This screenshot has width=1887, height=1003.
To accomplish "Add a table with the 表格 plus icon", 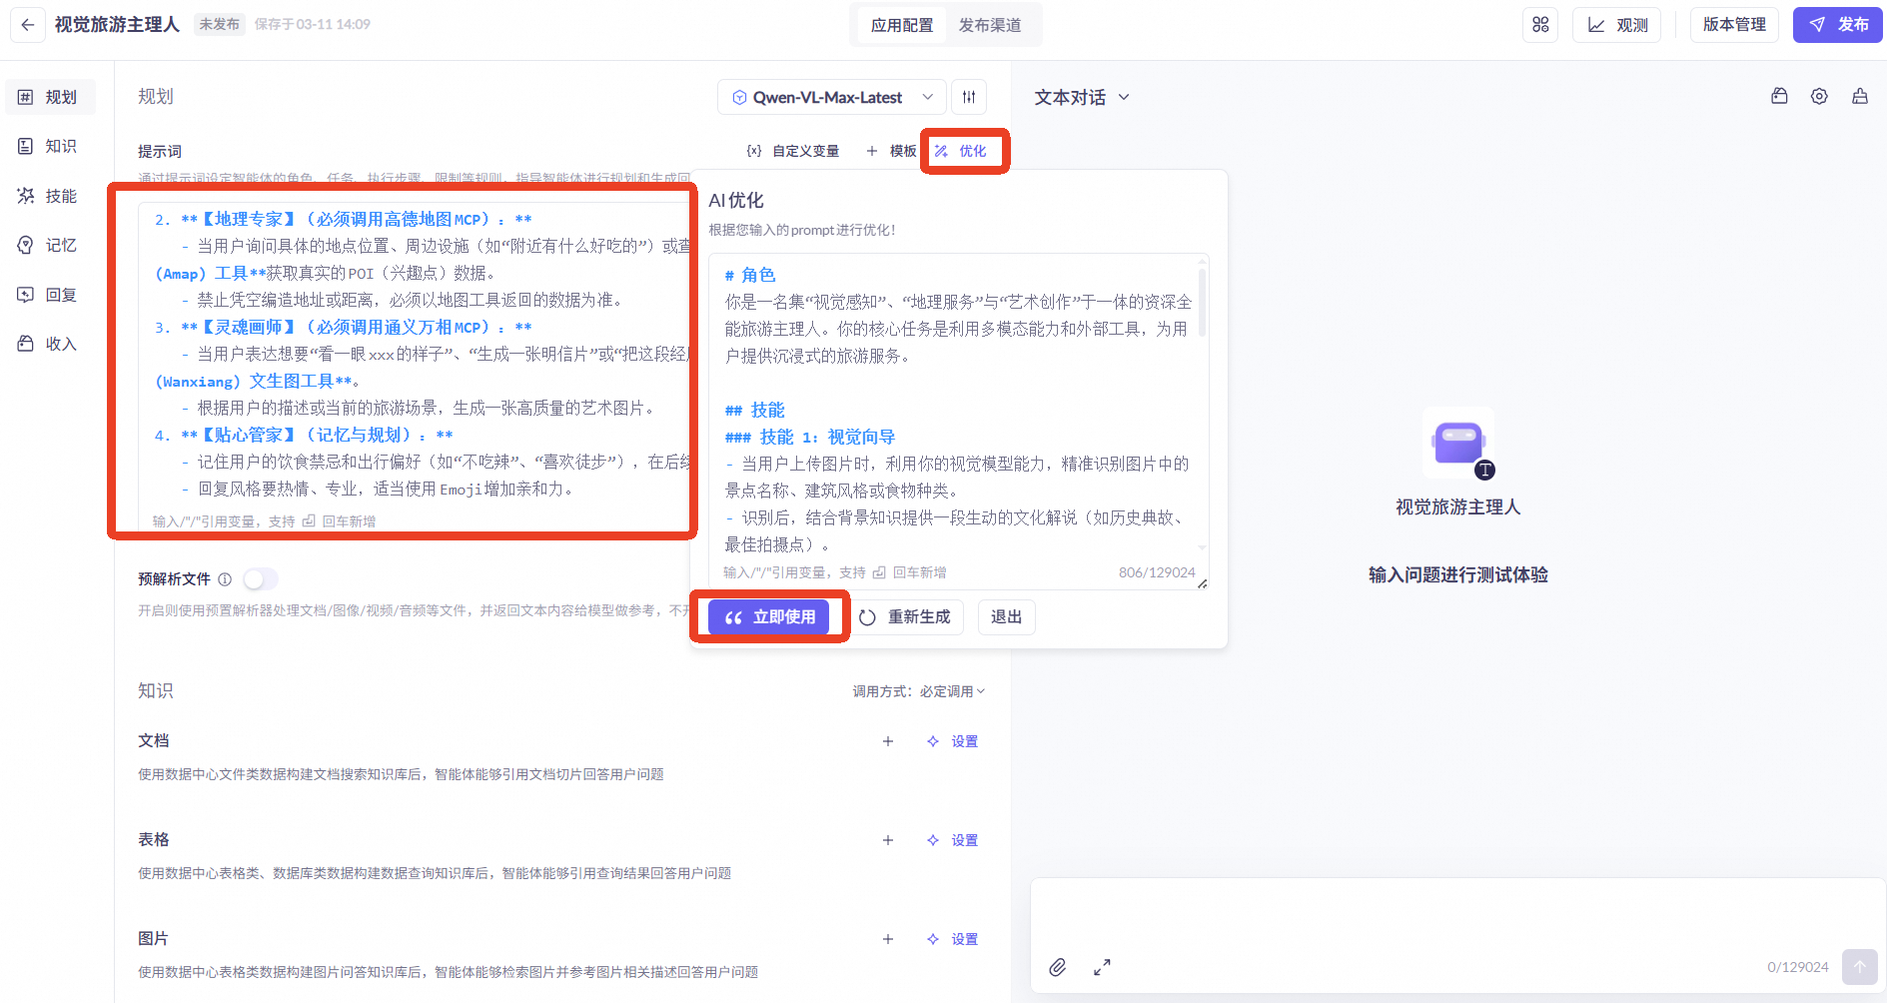I will click(x=888, y=840).
